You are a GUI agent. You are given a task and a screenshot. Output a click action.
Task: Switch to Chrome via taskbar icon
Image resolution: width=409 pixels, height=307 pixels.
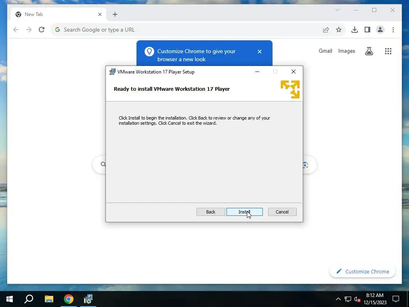coord(69,299)
